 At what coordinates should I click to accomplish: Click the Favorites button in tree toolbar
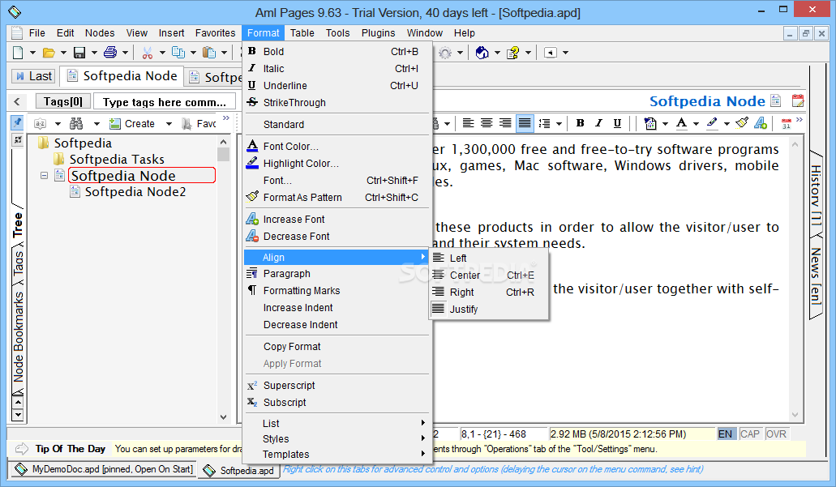point(199,124)
